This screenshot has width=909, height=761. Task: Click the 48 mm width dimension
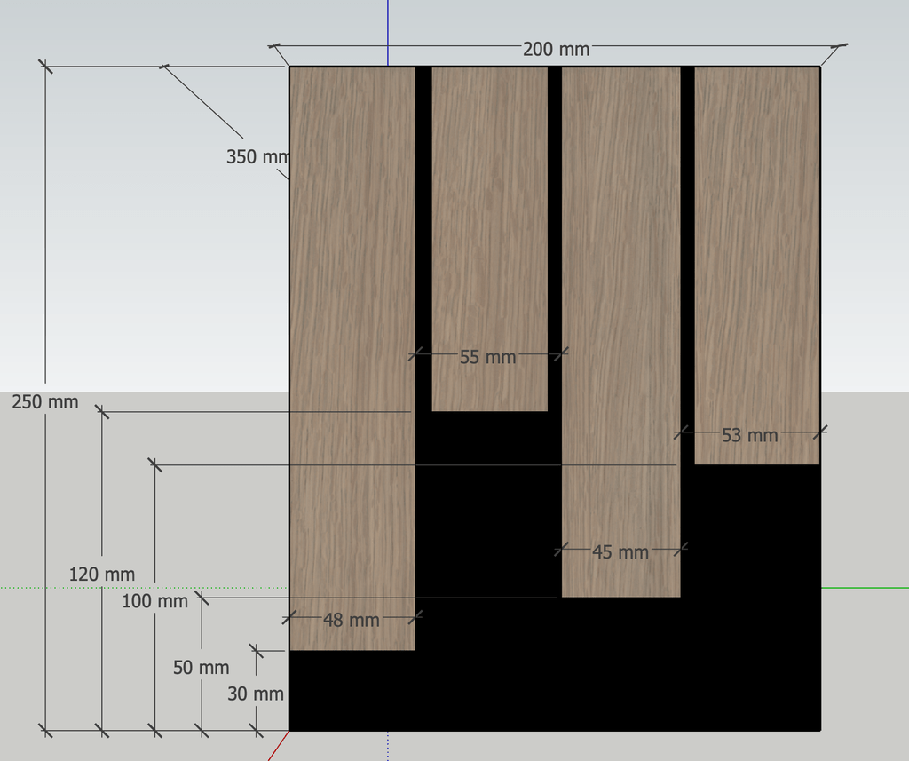tap(351, 620)
